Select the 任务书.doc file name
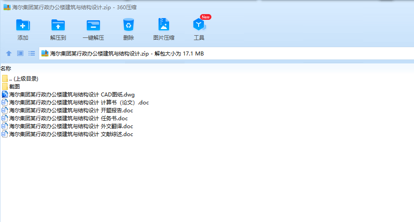 coord(68,118)
